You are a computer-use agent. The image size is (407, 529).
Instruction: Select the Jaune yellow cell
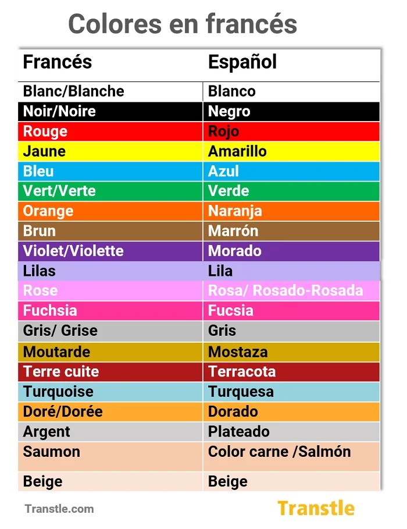tap(110, 151)
